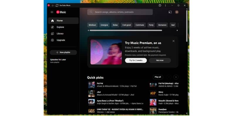Open the Explore sidebar item
Screen dimensions: 233x116
tap(63, 27)
